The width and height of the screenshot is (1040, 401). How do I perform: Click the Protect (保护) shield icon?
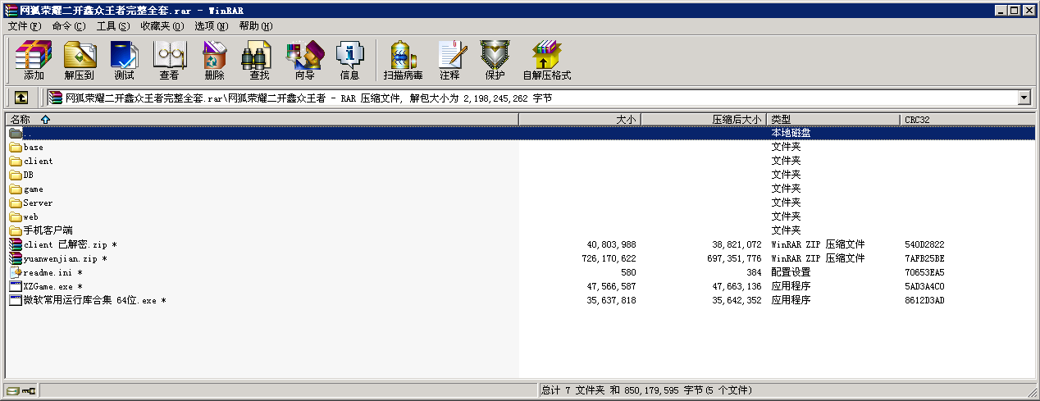click(x=495, y=60)
